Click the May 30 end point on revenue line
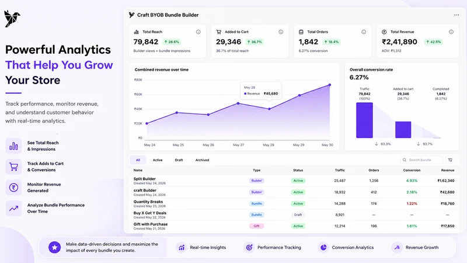Screen dimensions: 467x263 point(330,85)
